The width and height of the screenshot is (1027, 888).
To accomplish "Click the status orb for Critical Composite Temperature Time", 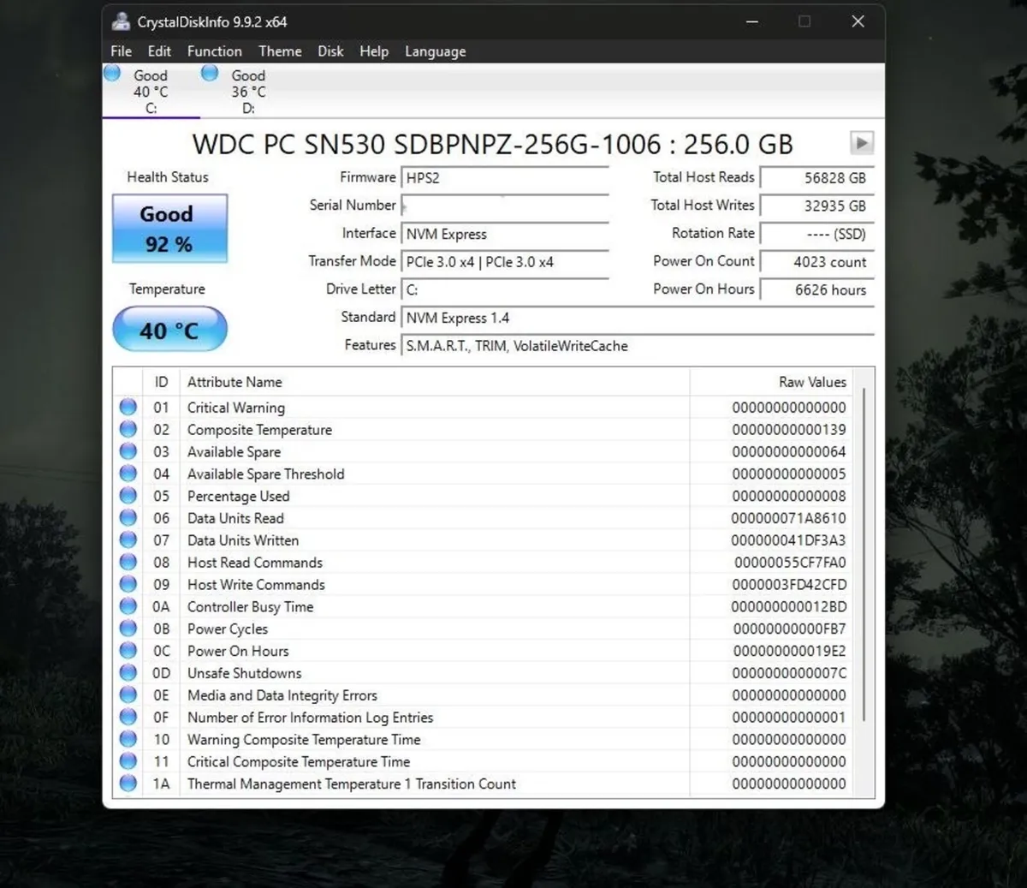I will [128, 761].
